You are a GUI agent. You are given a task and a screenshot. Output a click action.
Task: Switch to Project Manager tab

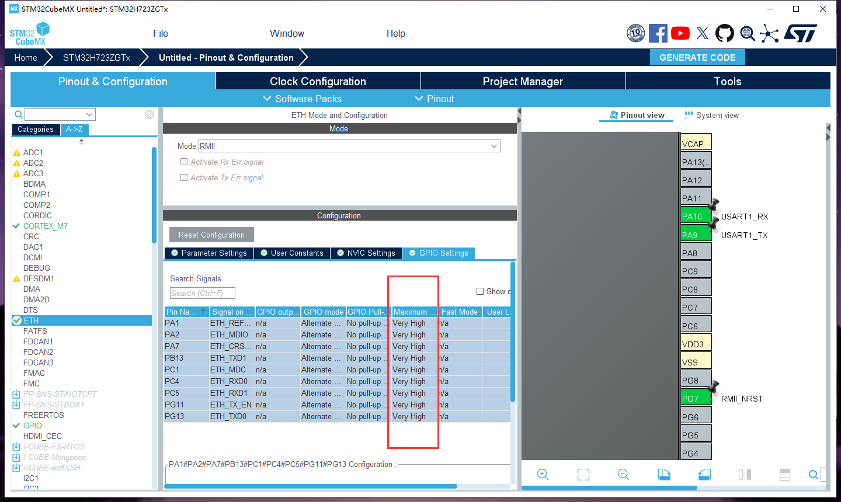pos(523,81)
